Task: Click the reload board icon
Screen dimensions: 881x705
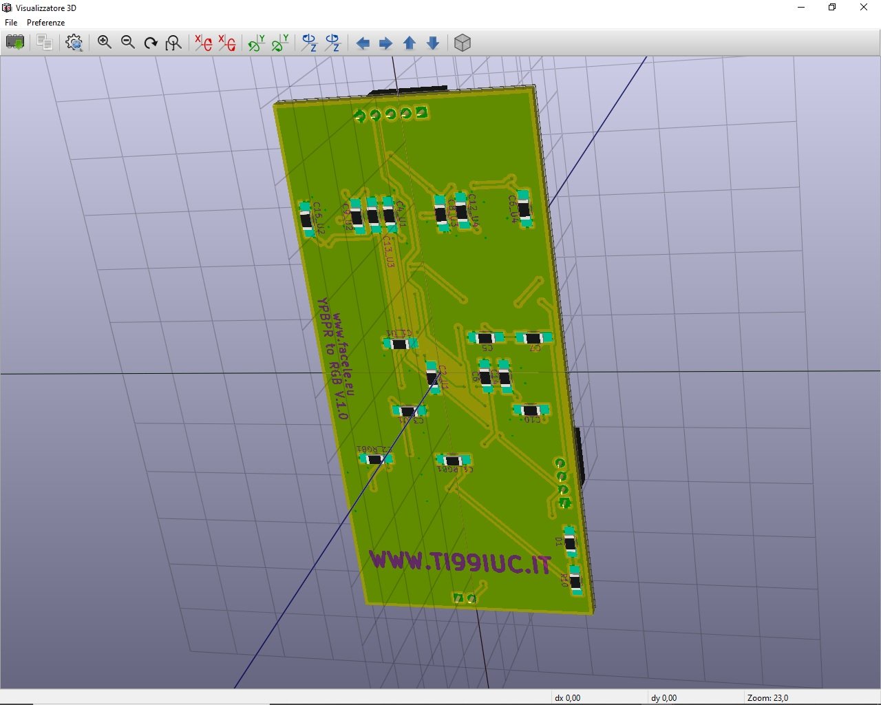Action: pyautogui.click(x=15, y=43)
